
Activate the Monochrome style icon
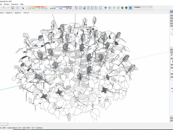[x=130, y=8]
